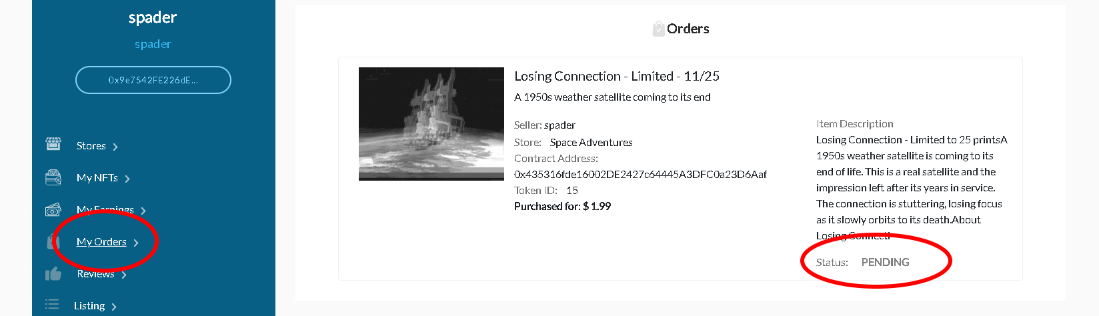Expand the My NFTs chevron
The image size is (1099, 316).
(x=127, y=179)
